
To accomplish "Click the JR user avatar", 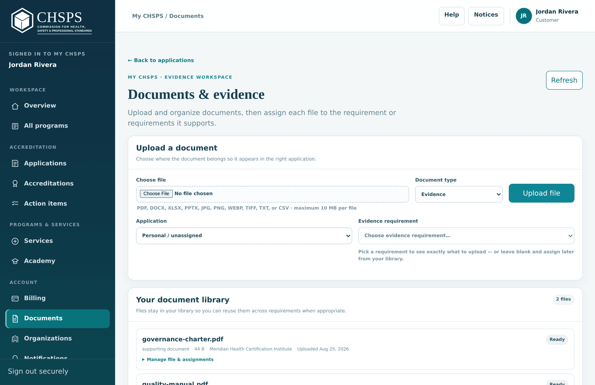I will click(524, 16).
